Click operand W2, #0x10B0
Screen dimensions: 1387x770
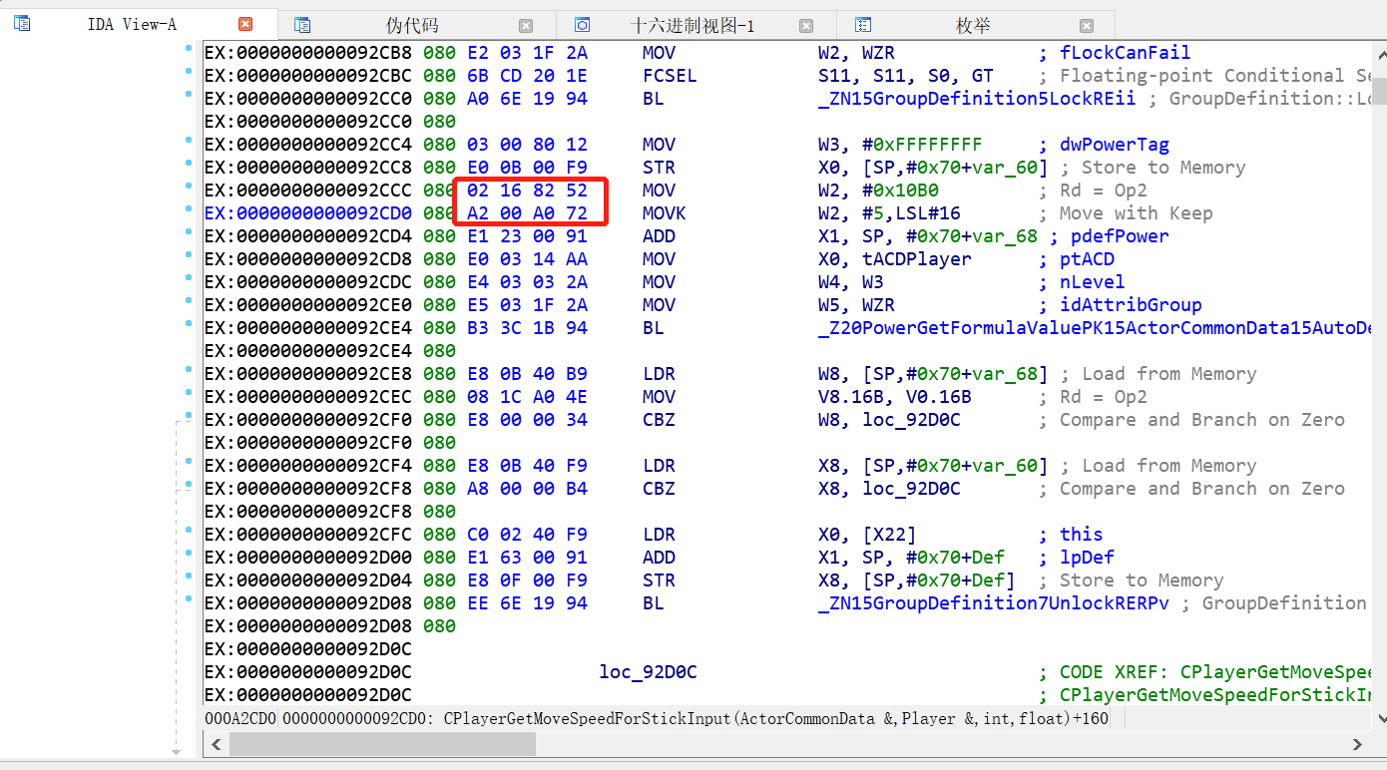878,191
